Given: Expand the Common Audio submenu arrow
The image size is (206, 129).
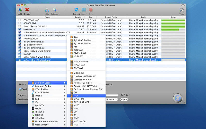Looking at the screenshot, I should pyautogui.click(x=65, y=86).
